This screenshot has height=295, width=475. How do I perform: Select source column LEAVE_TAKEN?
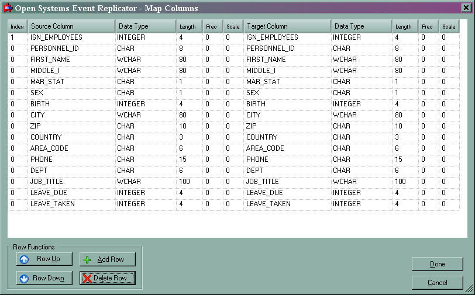[71, 204]
